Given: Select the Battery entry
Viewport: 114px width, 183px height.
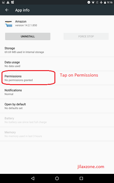Looking at the screenshot, I should point(57,120).
